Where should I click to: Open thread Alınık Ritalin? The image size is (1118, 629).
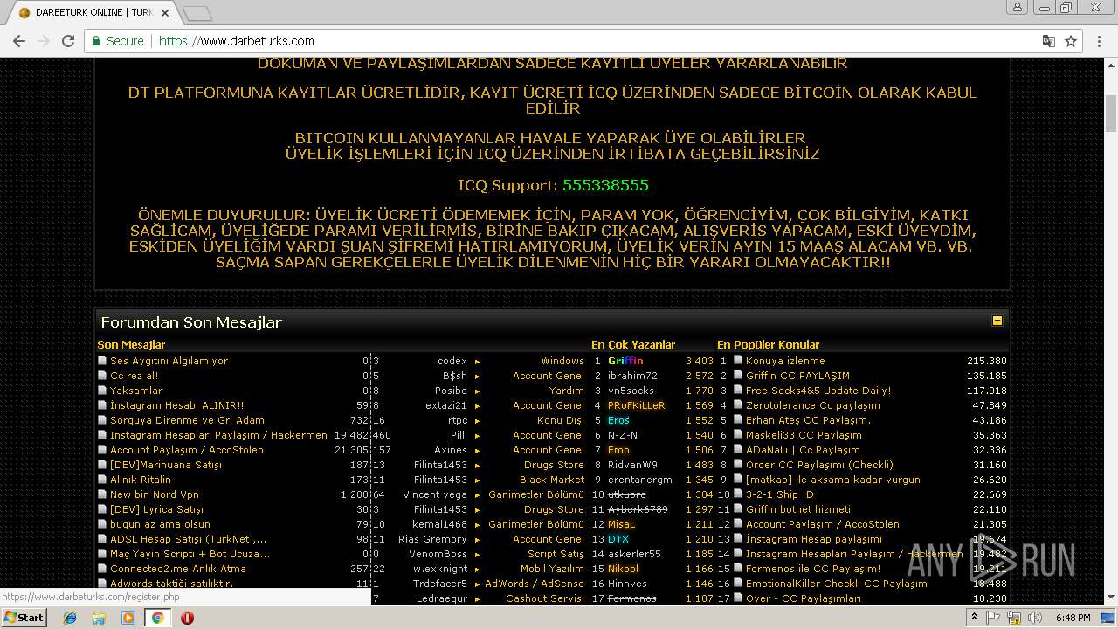click(141, 480)
